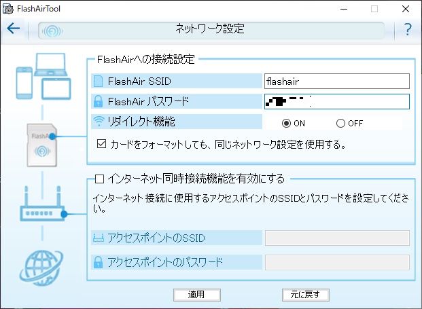Click the Wi-Fi icon beside リダイレクト機能
422x309 pixels.
[x=99, y=122]
